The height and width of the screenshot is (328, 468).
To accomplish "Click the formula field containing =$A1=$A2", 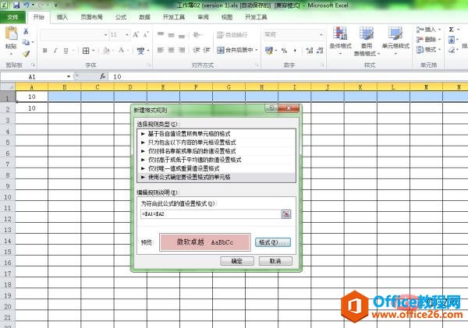I will click(210, 214).
